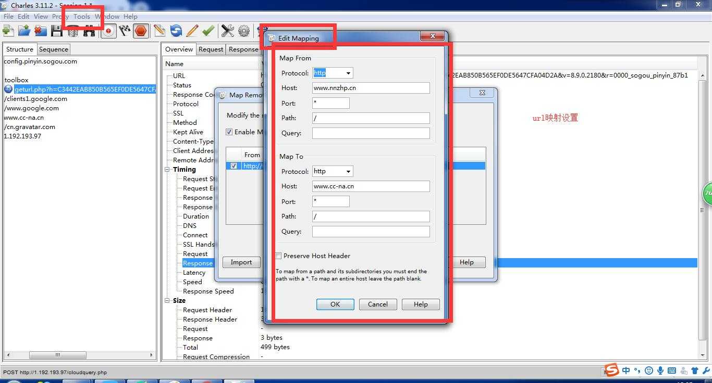712x383 pixels.
Task: Close the session using red X folder icon
Action: coord(40,31)
